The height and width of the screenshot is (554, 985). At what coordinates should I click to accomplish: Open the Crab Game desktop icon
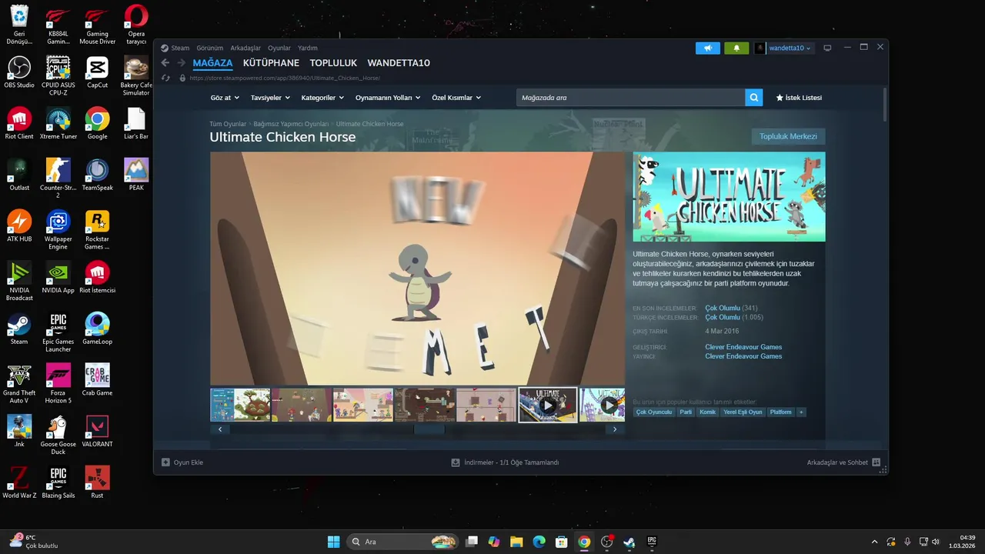tap(97, 380)
